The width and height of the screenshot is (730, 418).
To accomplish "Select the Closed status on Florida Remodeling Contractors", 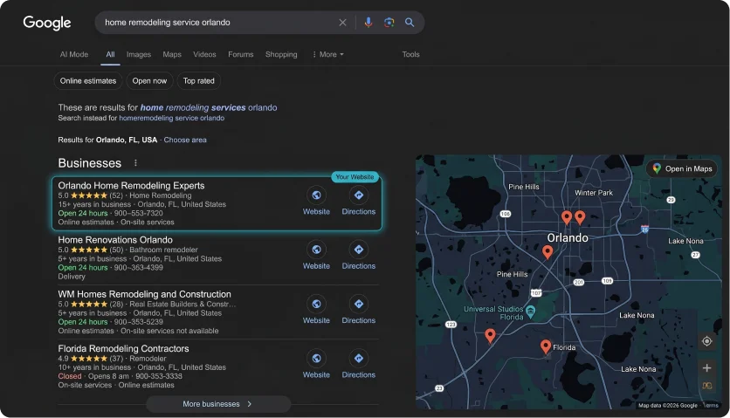I will [70, 376].
